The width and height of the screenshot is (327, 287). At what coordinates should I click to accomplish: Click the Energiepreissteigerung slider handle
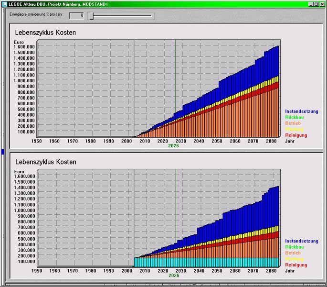(x=91, y=16)
